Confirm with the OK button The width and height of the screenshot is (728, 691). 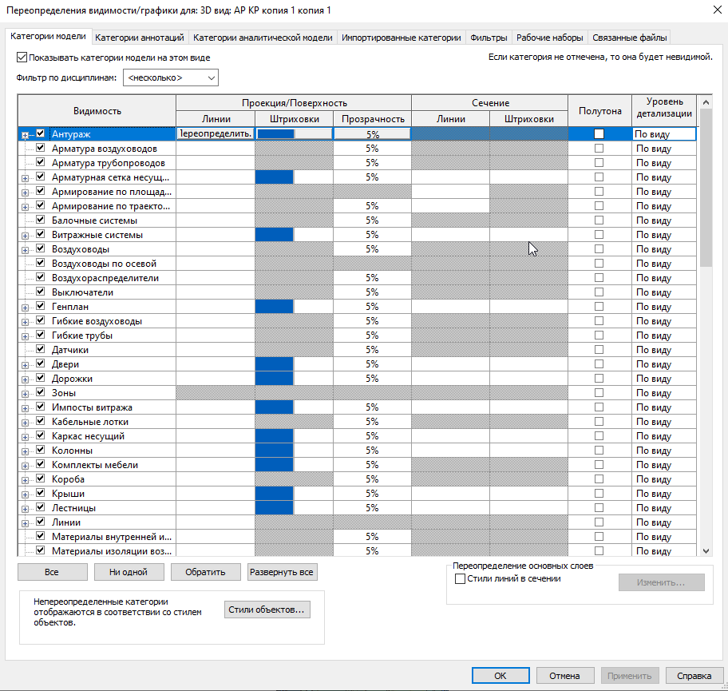click(500, 676)
